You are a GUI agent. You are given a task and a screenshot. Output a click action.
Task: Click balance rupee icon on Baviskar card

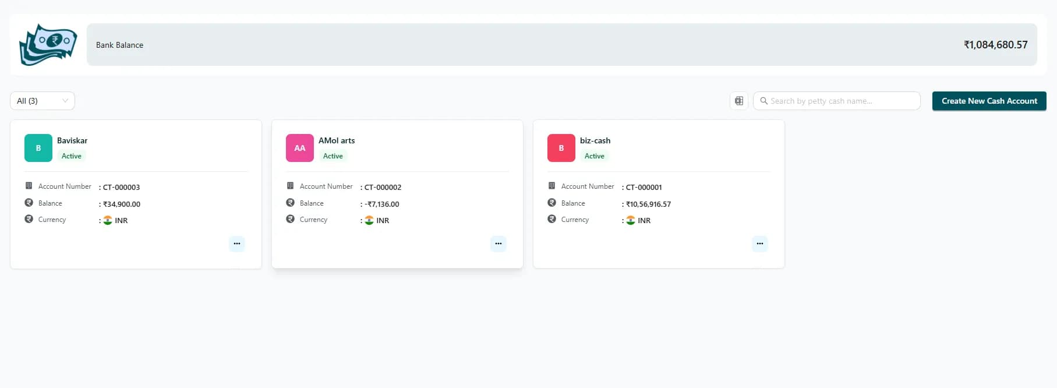click(29, 203)
